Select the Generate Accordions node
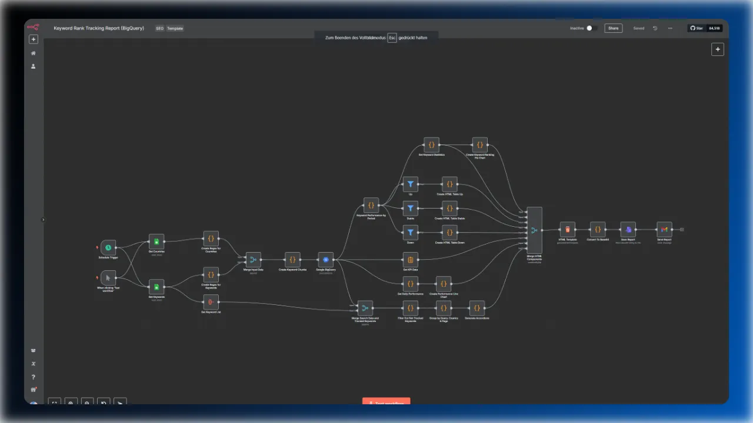 click(477, 308)
